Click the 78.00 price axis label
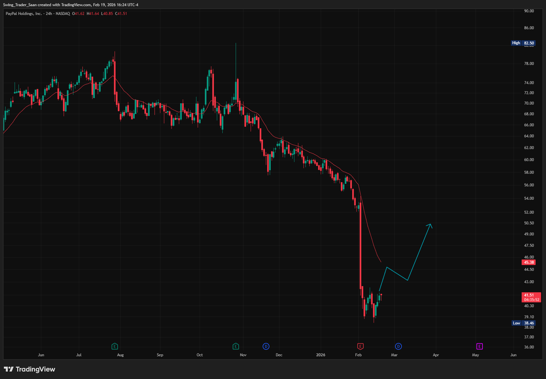Viewport: 546px width, 379px height. point(529,64)
